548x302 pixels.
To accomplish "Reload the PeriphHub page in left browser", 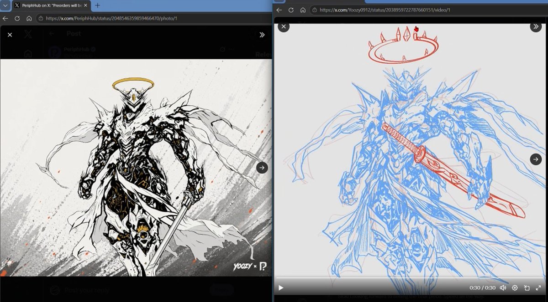I will pyautogui.click(x=17, y=19).
